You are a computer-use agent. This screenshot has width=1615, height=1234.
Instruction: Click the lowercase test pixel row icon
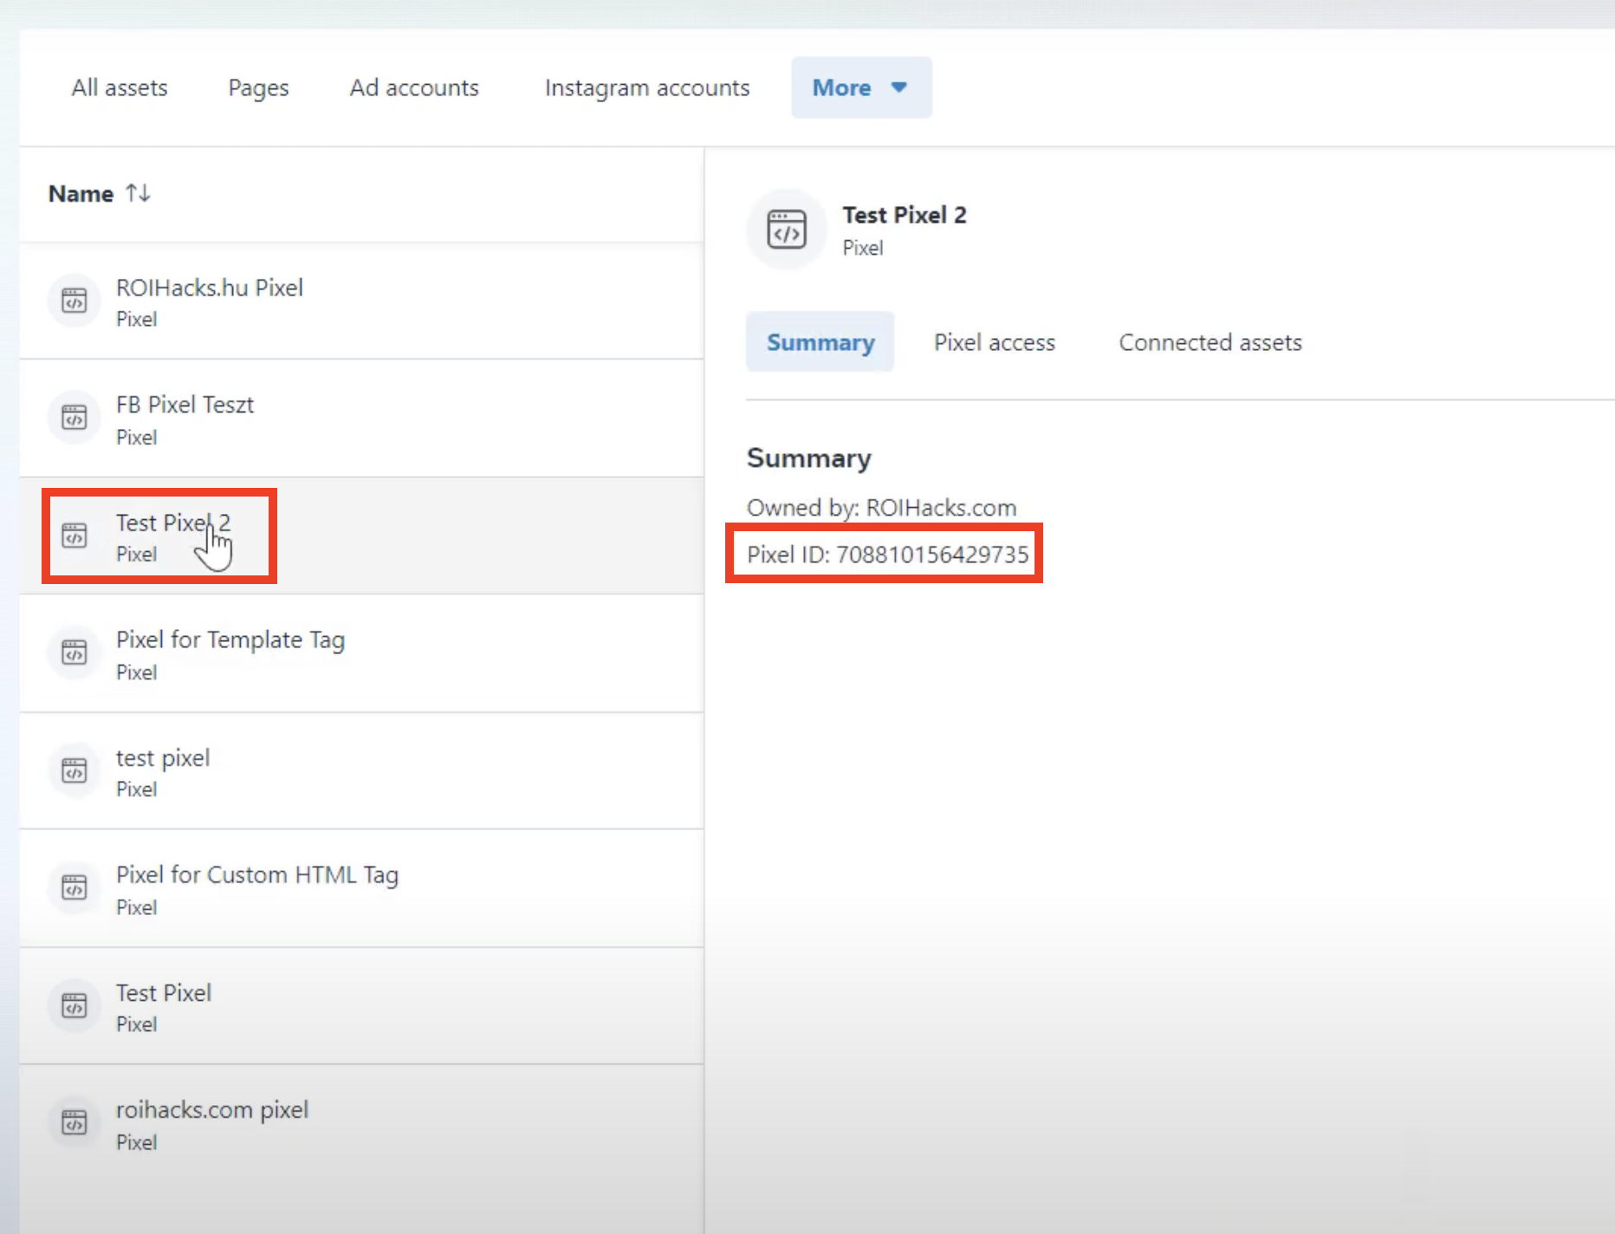[x=75, y=770]
